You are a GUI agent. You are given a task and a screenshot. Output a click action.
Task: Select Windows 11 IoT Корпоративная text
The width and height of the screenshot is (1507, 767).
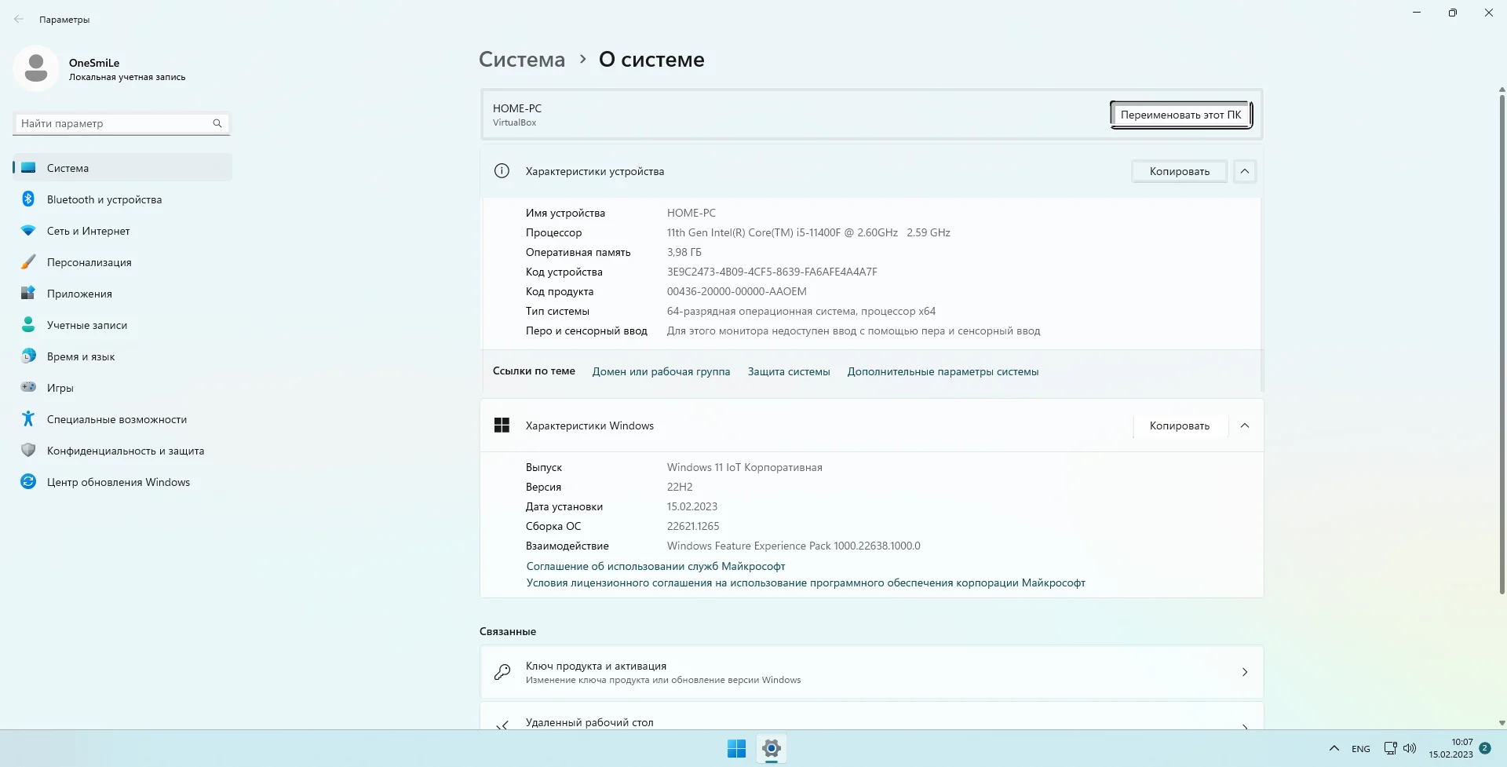(x=745, y=467)
